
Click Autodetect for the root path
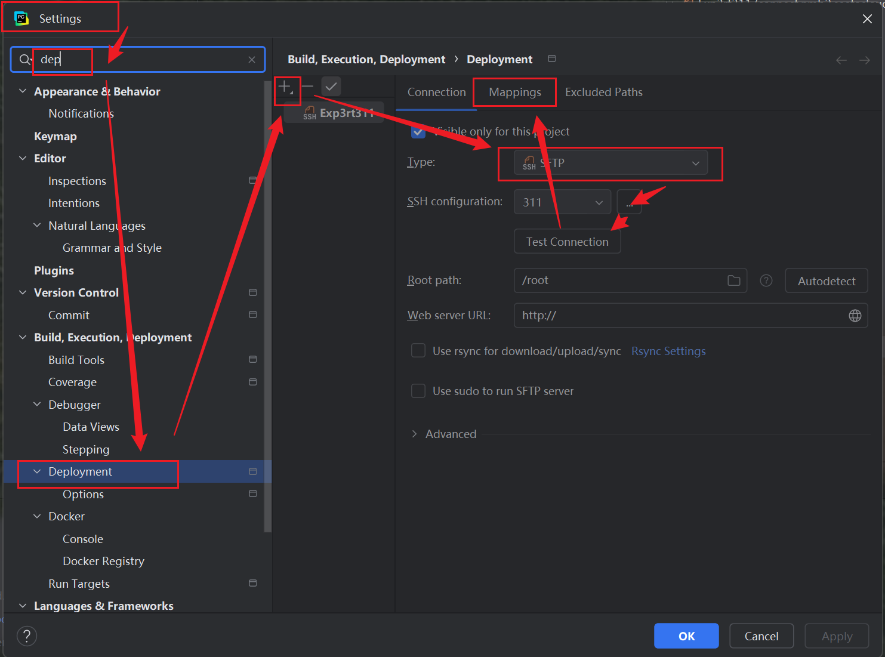point(826,280)
